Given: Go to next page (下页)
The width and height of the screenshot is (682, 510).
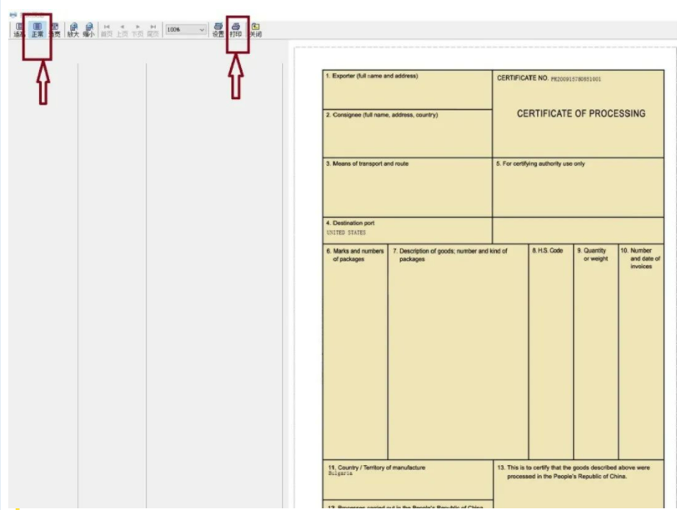Looking at the screenshot, I should pyautogui.click(x=138, y=30).
